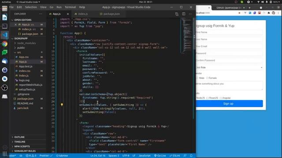
Task: Switch to the index.js editor tab
Action: click(x=83, y=14)
